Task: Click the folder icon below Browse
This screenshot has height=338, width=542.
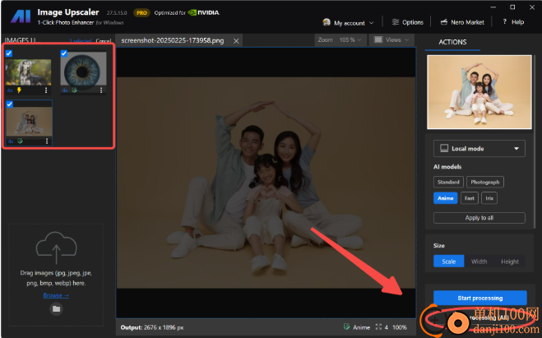Action: [57, 308]
